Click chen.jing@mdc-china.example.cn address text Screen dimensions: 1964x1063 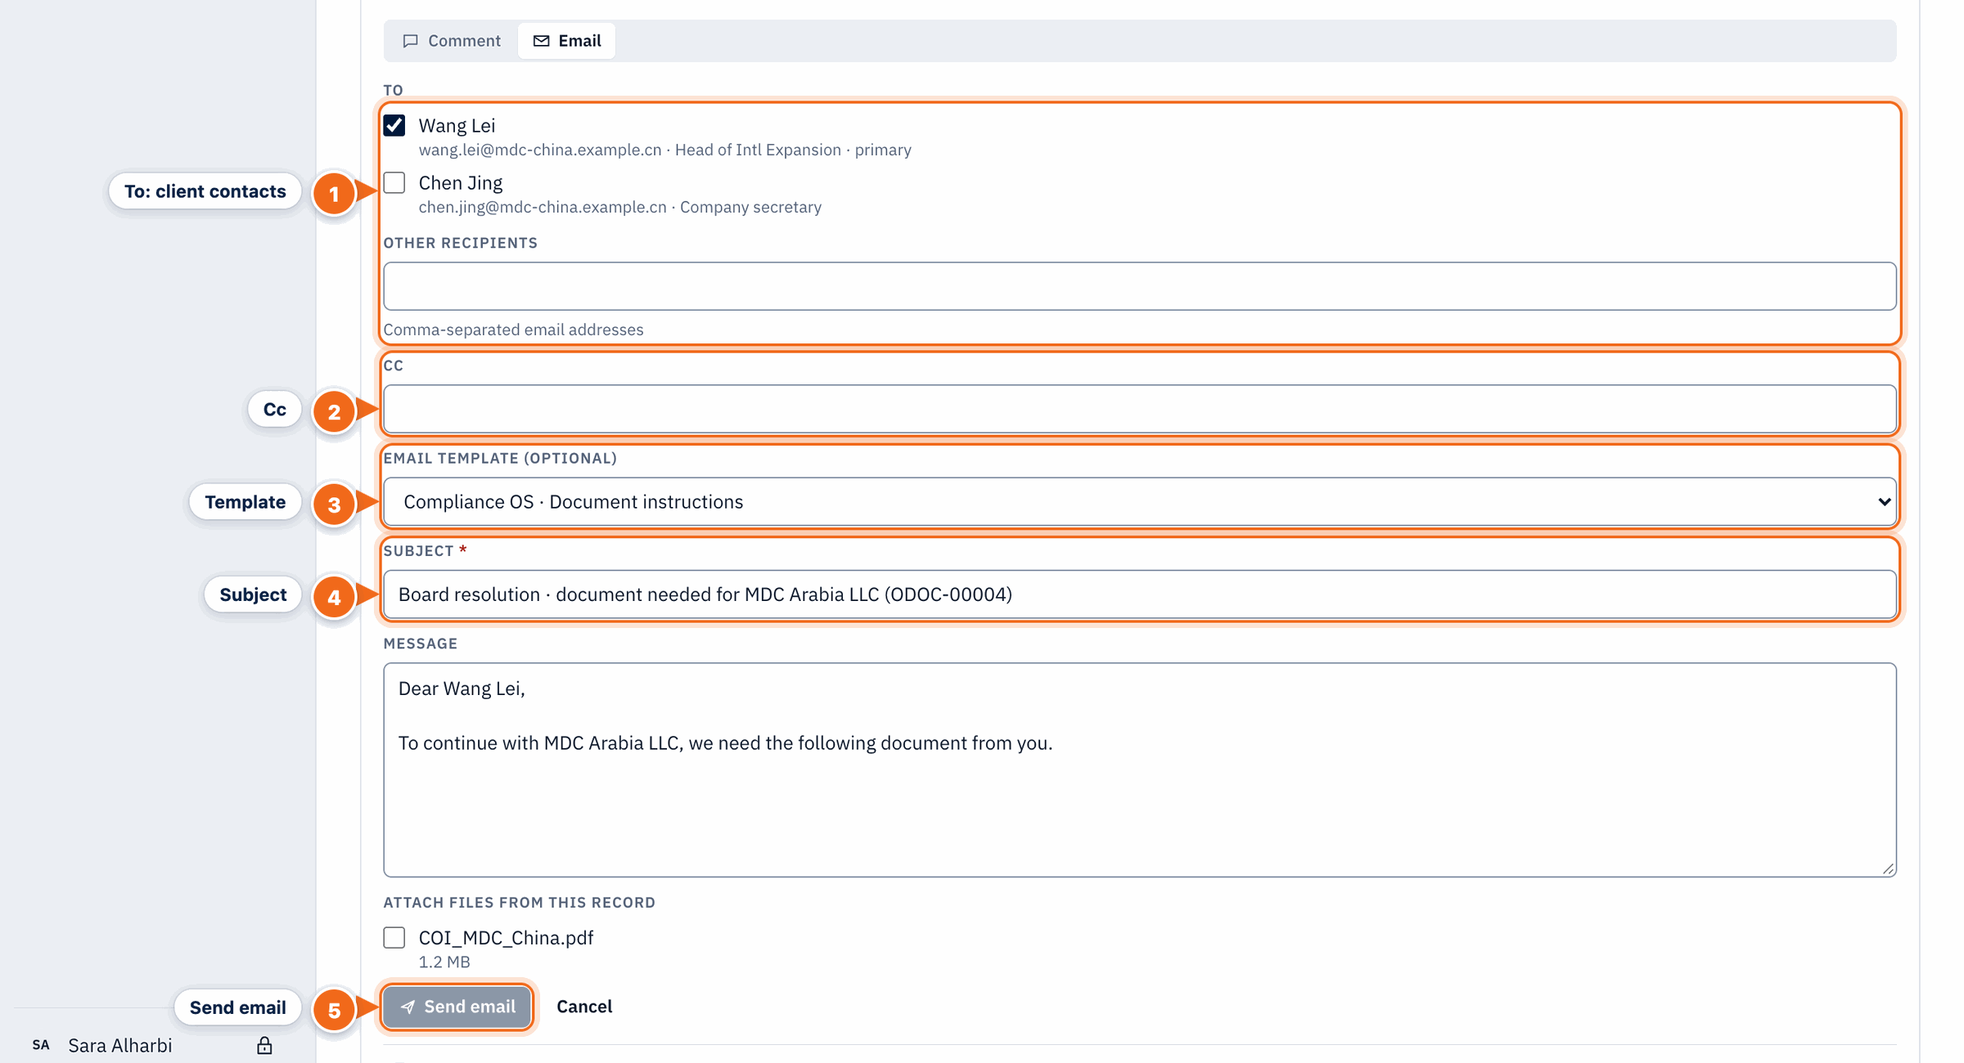tap(543, 207)
